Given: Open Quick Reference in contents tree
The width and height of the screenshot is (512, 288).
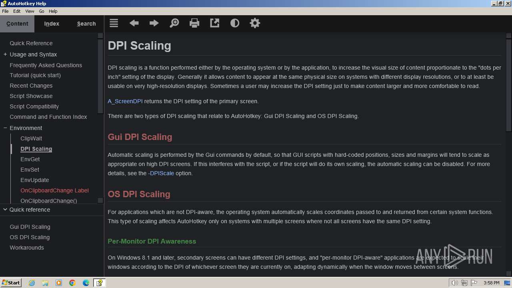Looking at the screenshot, I should [31, 43].
